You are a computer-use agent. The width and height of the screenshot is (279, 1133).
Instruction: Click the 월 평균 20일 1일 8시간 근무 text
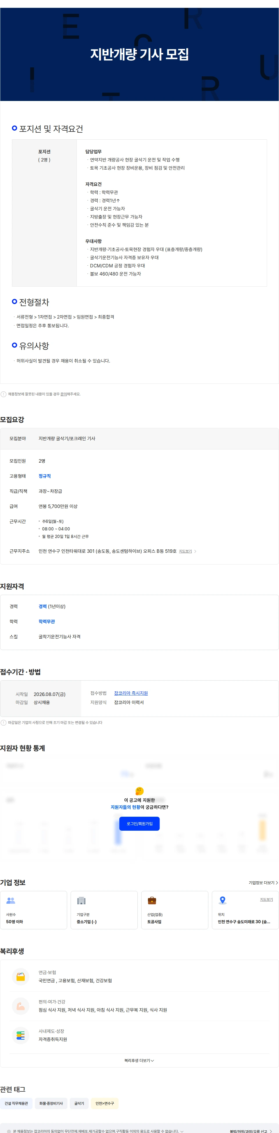65,537
